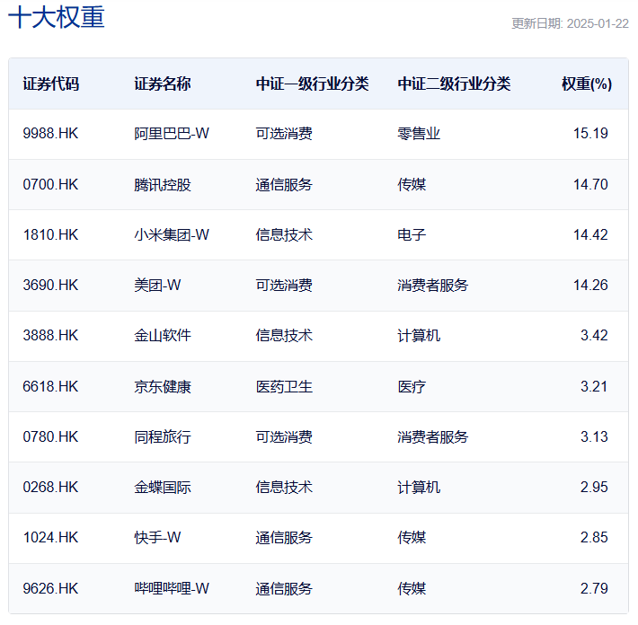638x625 pixels.
Task: Sort by 证券代码 column header
Action: (50, 84)
